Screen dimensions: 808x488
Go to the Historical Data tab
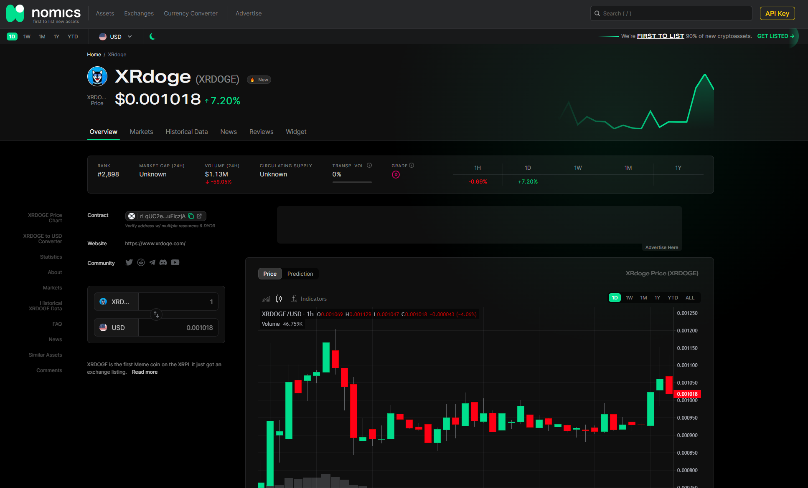tap(186, 132)
